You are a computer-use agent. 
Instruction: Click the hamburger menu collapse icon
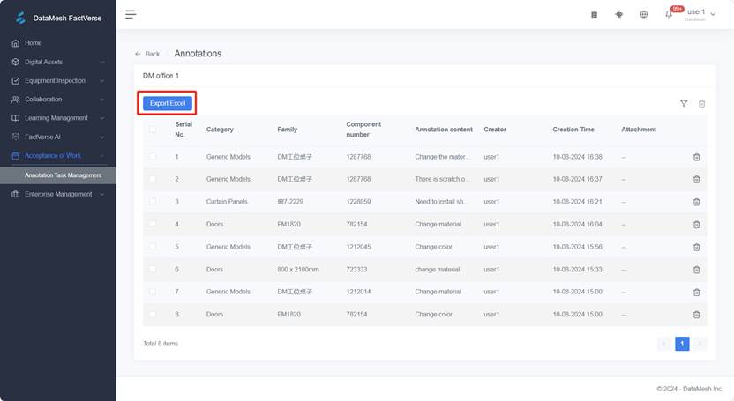[131, 14]
